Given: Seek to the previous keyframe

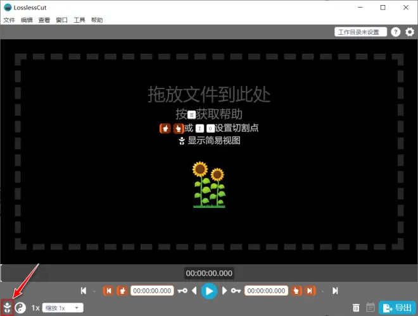Looking at the screenshot, I should [182, 291].
